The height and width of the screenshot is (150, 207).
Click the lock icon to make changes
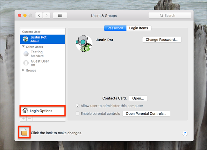(24, 132)
